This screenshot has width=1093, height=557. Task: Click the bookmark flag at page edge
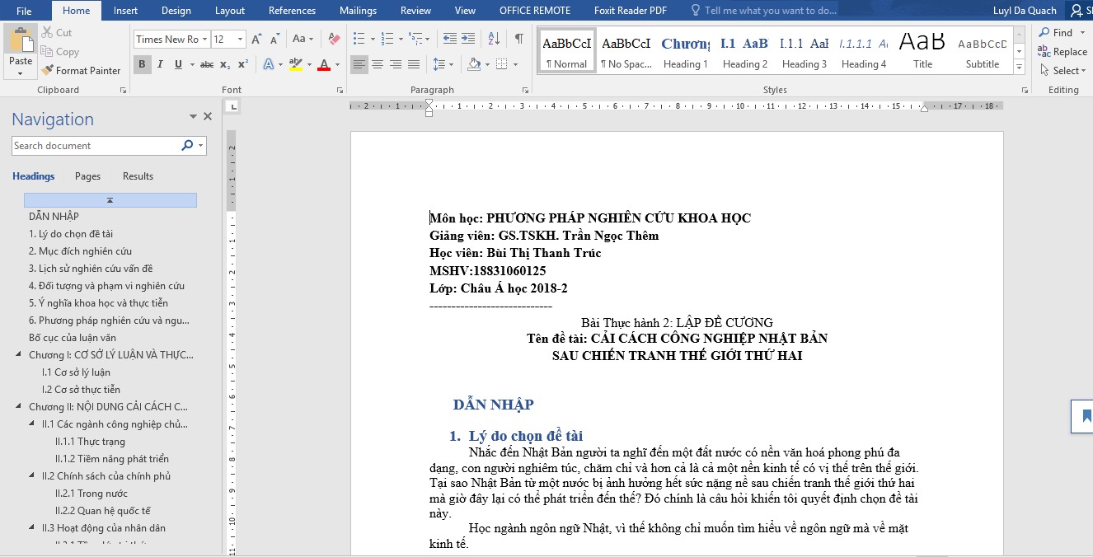(x=1082, y=416)
